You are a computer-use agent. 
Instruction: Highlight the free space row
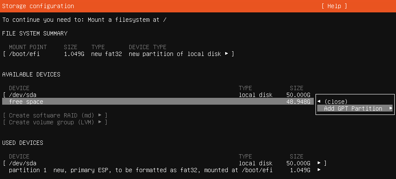[158, 102]
